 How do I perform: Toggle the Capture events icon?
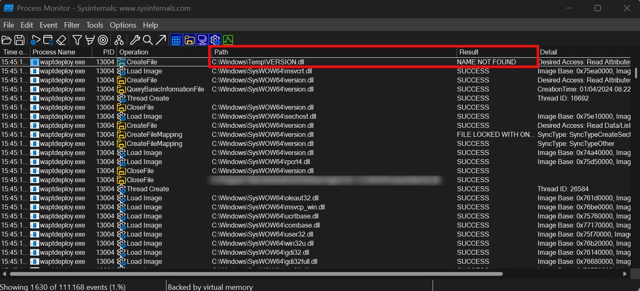point(35,40)
